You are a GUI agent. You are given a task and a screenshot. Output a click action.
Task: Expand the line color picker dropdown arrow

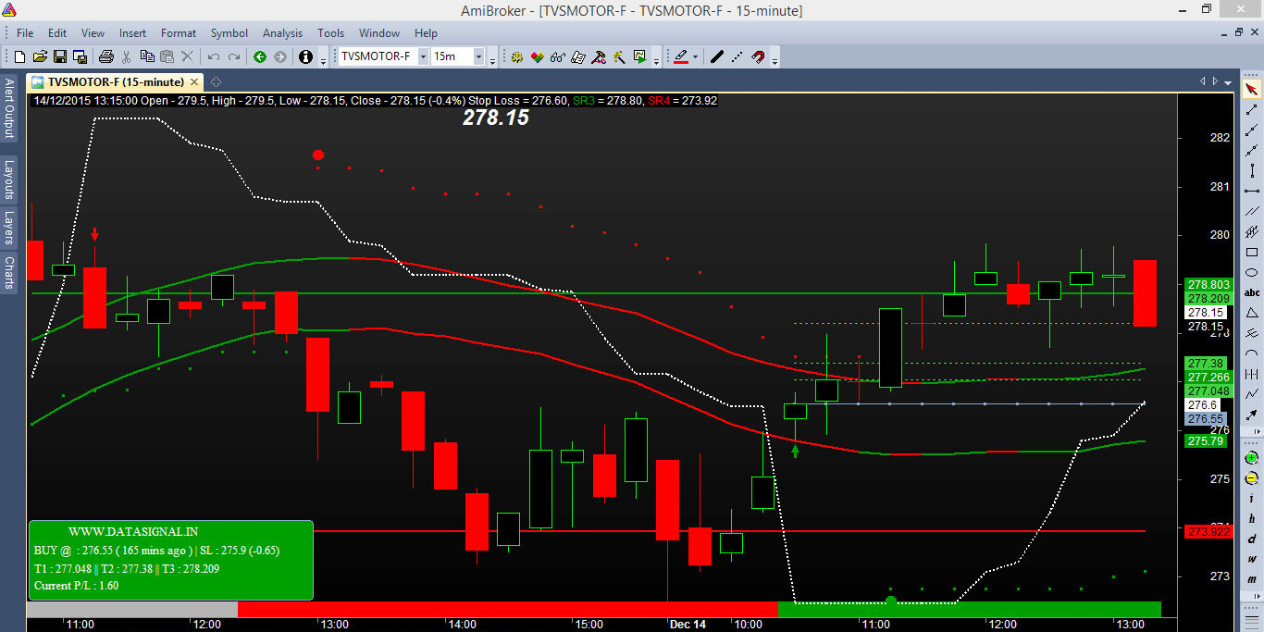(694, 56)
